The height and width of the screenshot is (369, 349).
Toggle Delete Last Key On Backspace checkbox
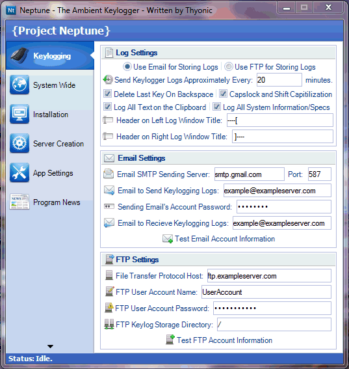point(108,94)
